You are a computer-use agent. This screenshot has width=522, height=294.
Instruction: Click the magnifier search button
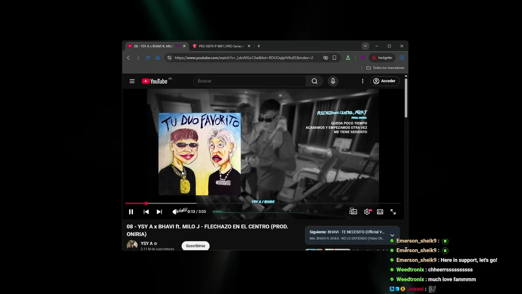pos(314,81)
